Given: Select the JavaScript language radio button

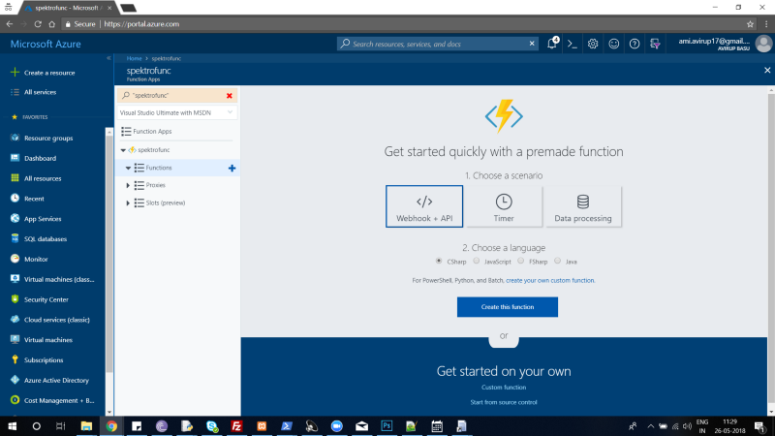Looking at the screenshot, I should tap(477, 261).
